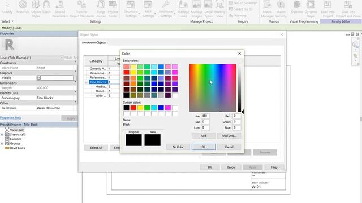This screenshot has height=203, width=362.
Task: Select Families in Project Browser
Action: [15, 139]
